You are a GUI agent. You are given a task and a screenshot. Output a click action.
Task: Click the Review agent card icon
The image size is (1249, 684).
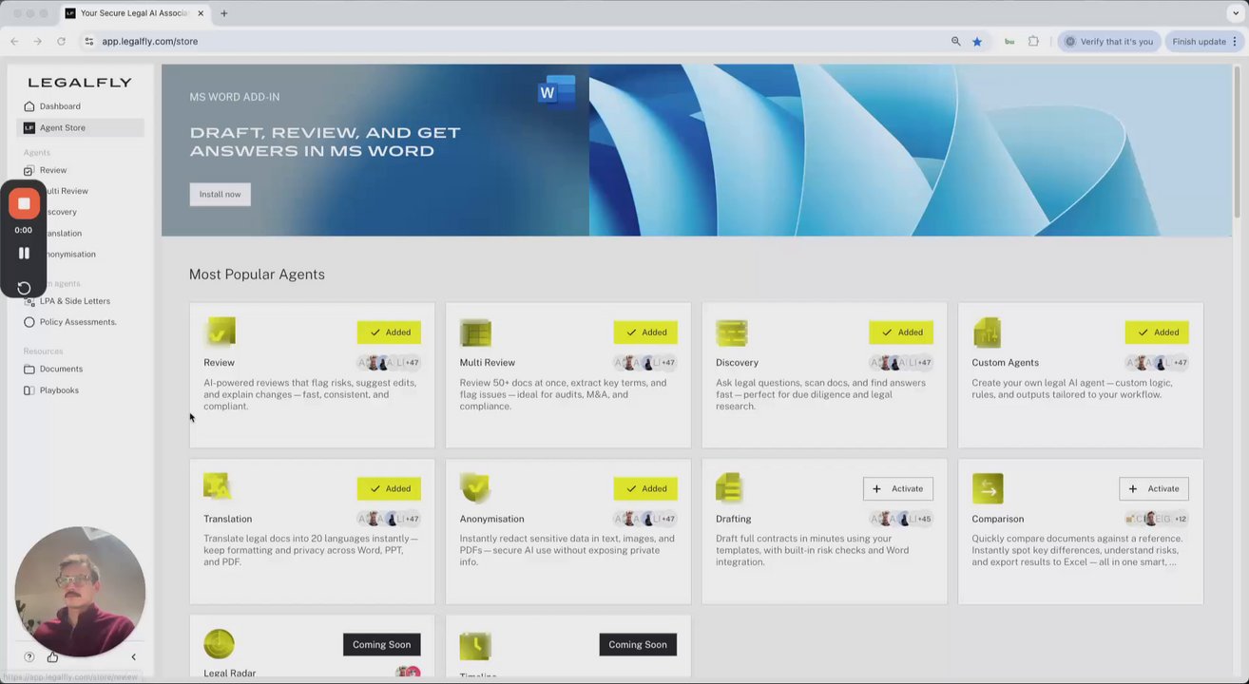[220, 332]
